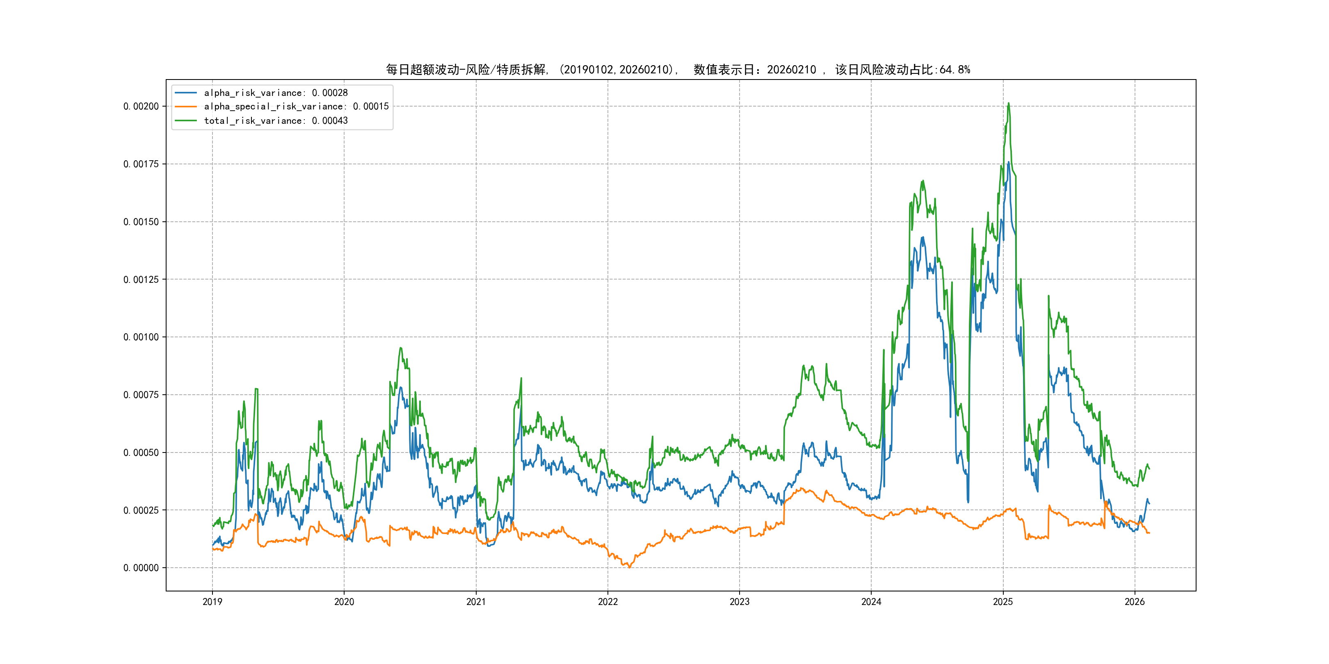Click the 2023 x-axis tick label

tap(739, 602)
